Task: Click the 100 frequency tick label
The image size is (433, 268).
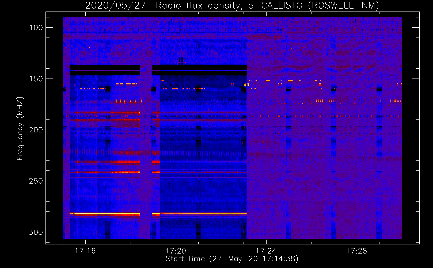Action: [36, 28]
